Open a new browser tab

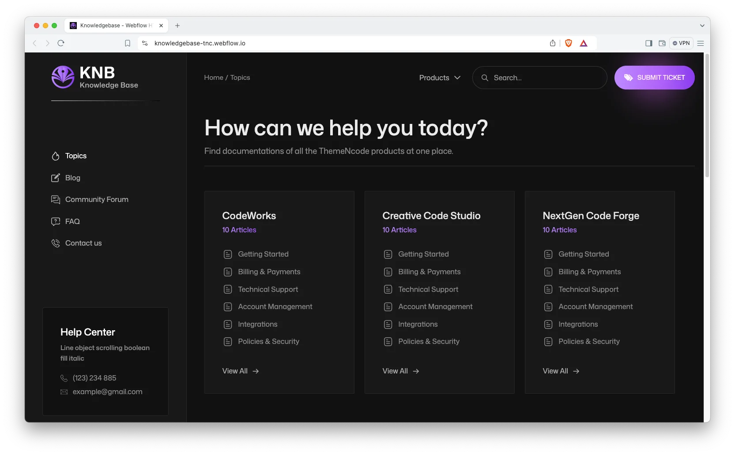click(177, 26)
